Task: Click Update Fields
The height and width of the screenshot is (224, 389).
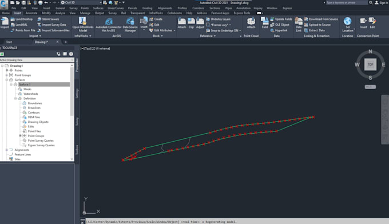Action: click(x=281, y=19)
